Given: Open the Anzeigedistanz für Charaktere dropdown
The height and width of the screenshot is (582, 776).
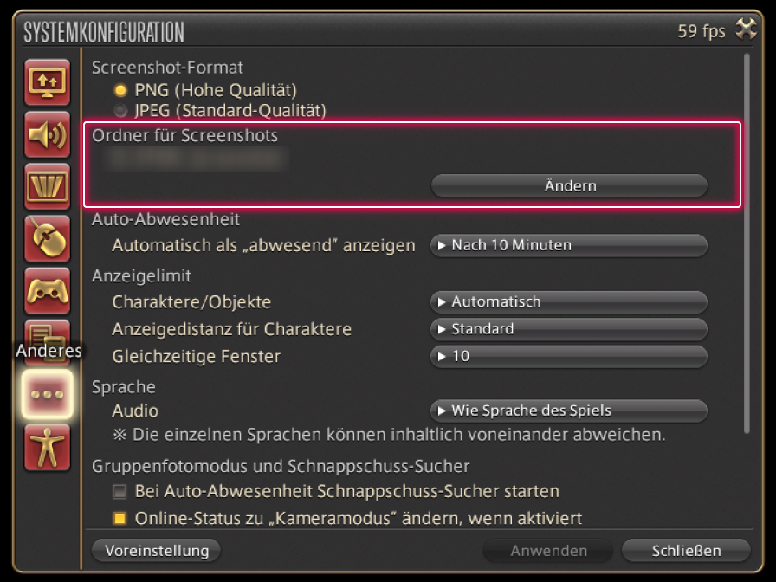Looking at the screenshot, I should 569,330.
